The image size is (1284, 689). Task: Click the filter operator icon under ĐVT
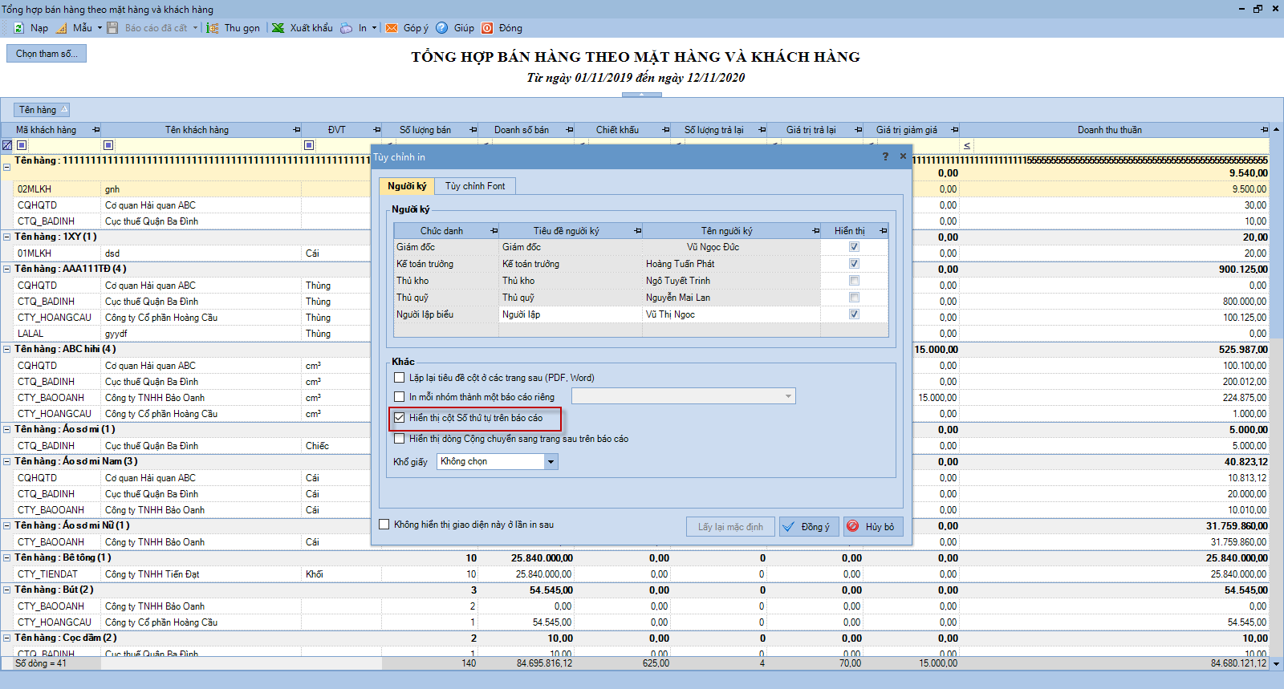pos(309,145)
